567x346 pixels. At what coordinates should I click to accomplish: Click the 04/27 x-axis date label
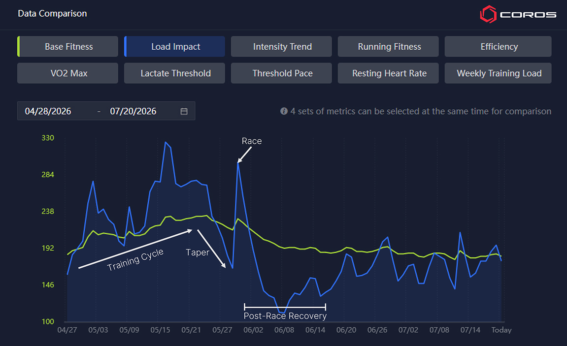pyautogui.click(x=67, y=330)
